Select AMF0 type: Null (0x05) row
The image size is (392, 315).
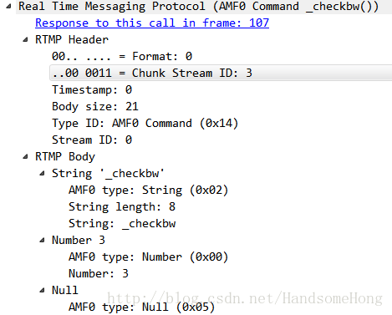coord(142,307)
